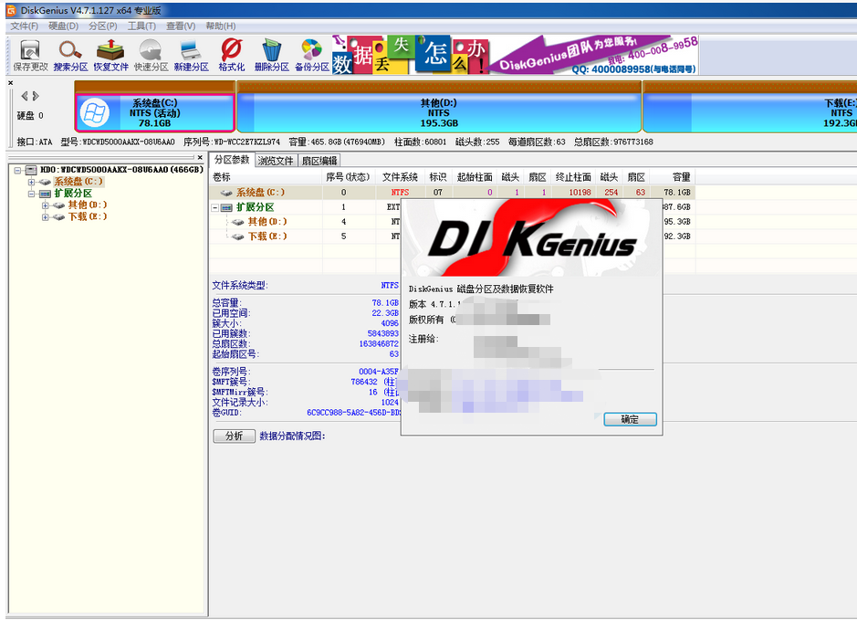Image resolution: width=857 pixels, height=620 pixels.
Task: Switch to the 浏览文件 tab
Action: (276, 161)
